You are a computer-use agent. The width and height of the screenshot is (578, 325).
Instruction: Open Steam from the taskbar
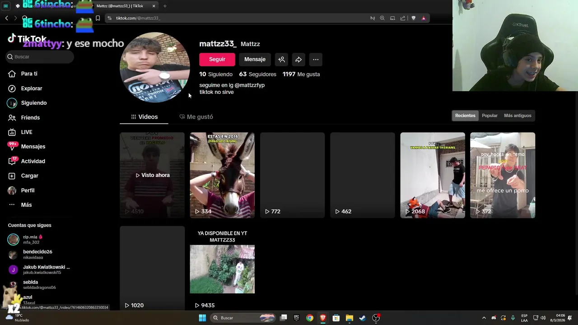[x=362, y=318]
